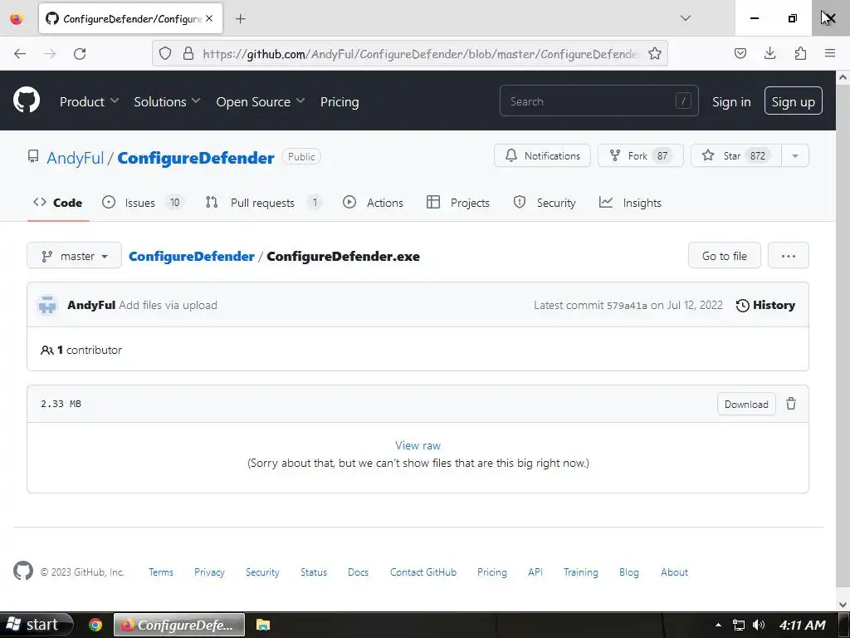Open the Insights tab
Screen dimensions: 850x638
630,203
